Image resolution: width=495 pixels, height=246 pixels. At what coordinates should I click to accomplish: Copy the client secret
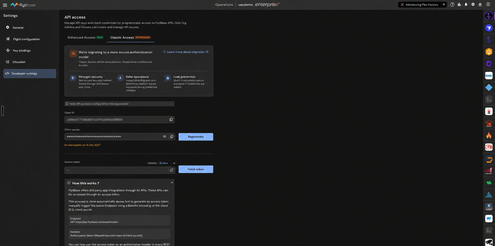point(172,137)
